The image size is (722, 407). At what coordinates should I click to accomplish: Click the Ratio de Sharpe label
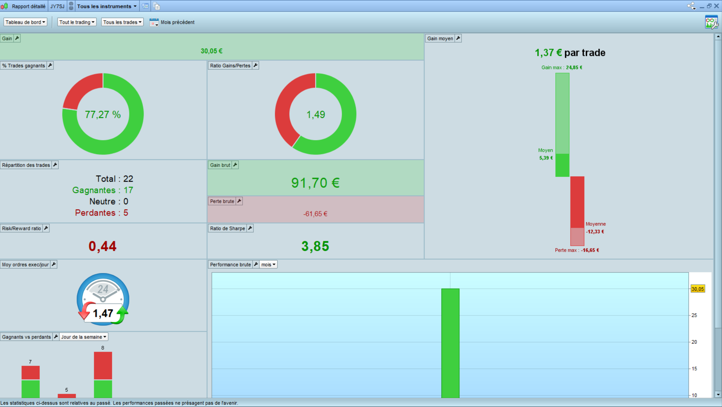pyautogui.click(x=227, y=228)
